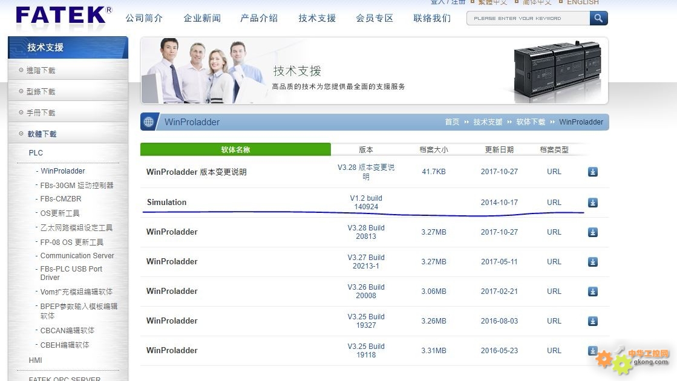The height and width of the screenshot is (381, 677).
Task: Click the 档案类型 column header
Action: coord(554,150)
